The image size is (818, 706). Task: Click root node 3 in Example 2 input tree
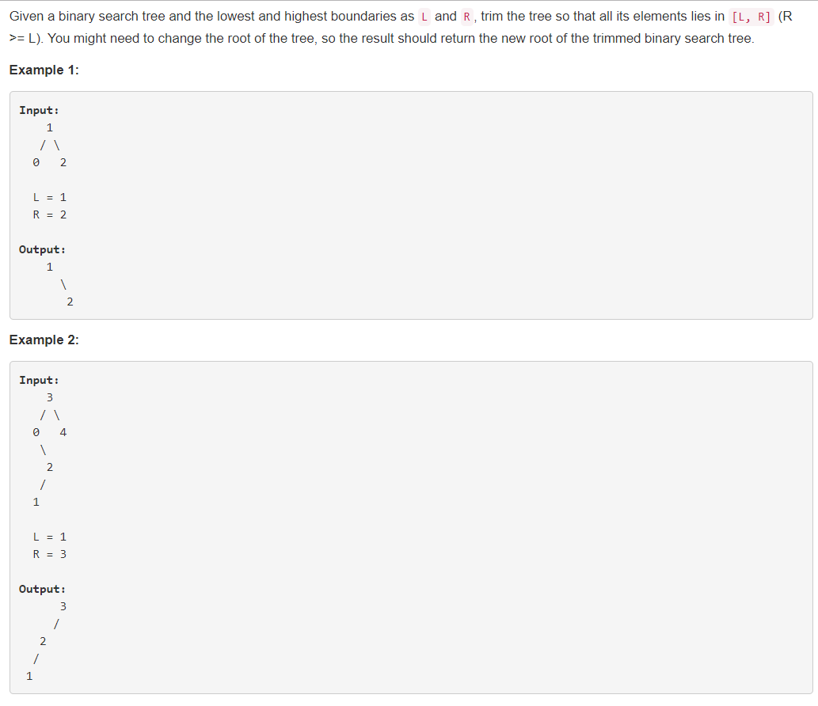[50, 397]
